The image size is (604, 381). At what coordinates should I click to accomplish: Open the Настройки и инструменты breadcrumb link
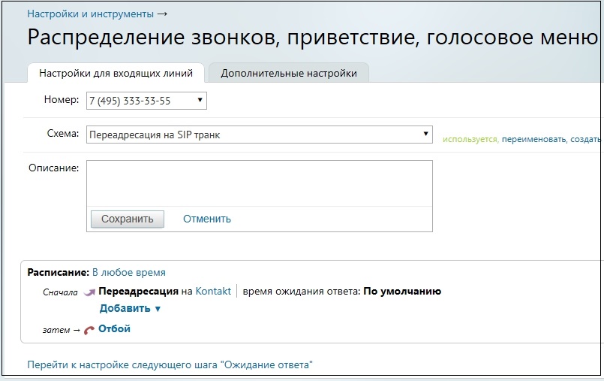tap(91, 14)
